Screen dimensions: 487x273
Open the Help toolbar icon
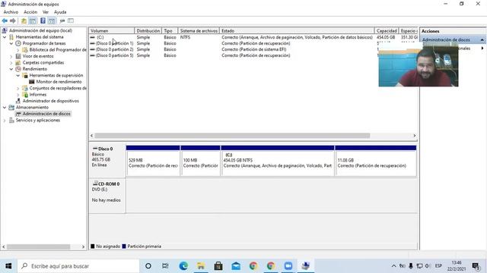(43, 20)
